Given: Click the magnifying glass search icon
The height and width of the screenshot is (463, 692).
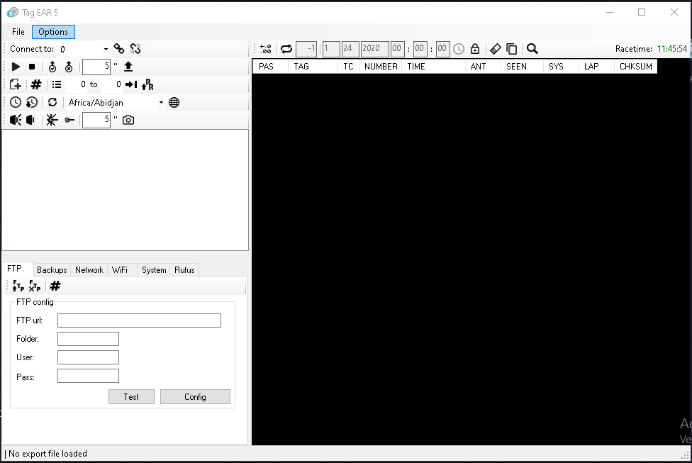Looking at the screenshot, I should coord(532,49).
